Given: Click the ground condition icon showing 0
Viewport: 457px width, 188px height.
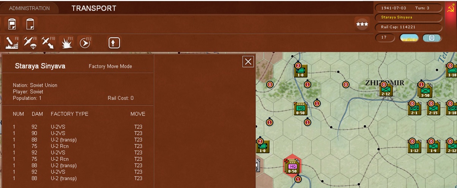Looking at the screenshot, I should coord(432,38).
